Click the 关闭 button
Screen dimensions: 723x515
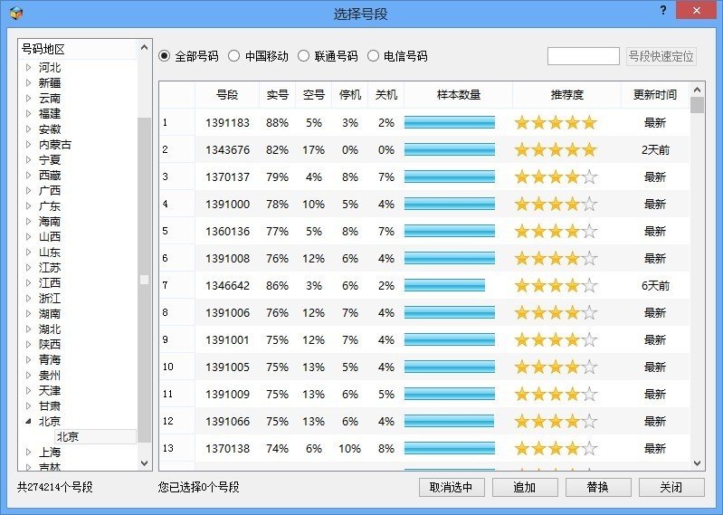click(x=671, y=487)
